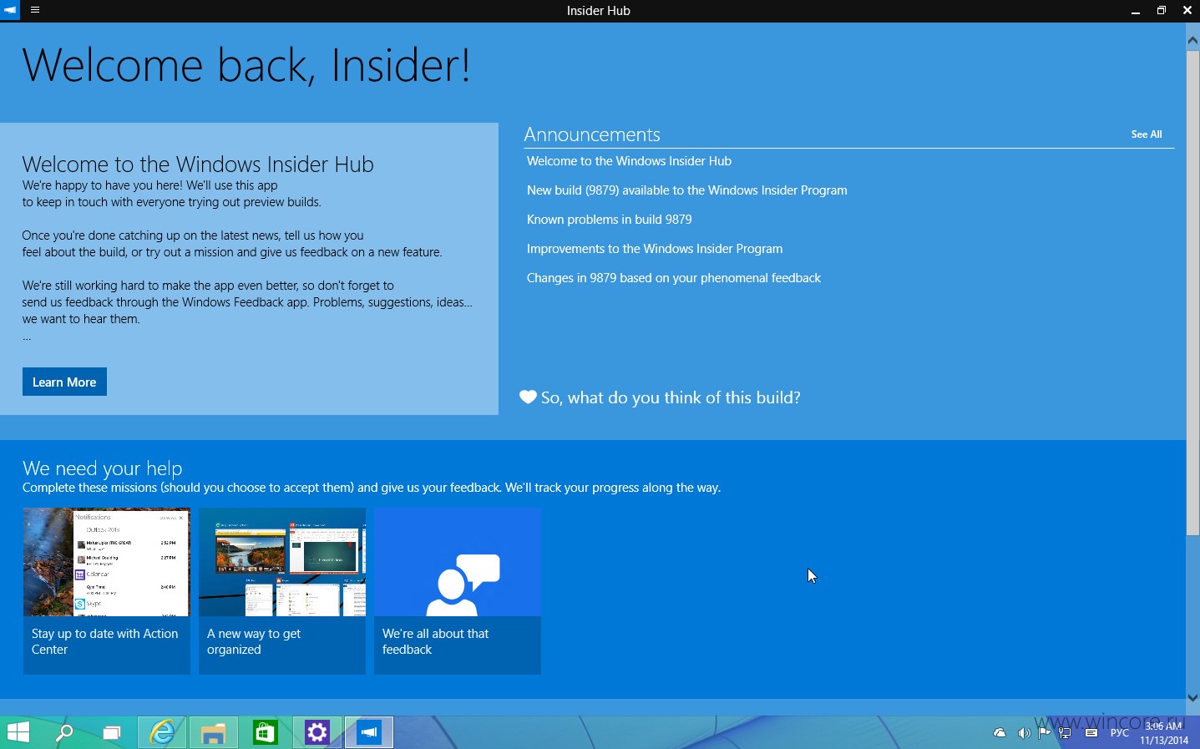Switch input language via РУС indicator
The width and height of the screenshot is (1200, 749).
point(1120,733)
